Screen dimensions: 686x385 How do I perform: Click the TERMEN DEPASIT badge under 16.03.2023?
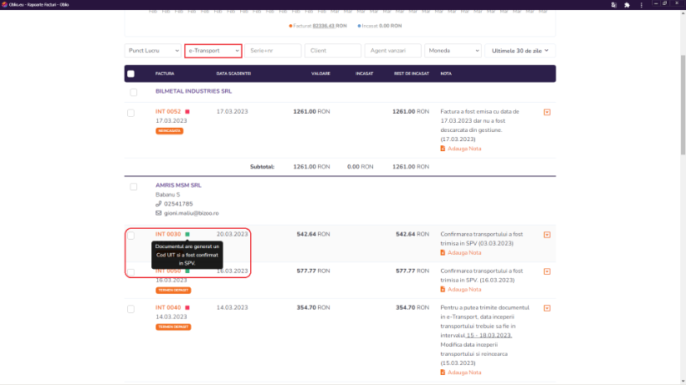pos(173,291)
